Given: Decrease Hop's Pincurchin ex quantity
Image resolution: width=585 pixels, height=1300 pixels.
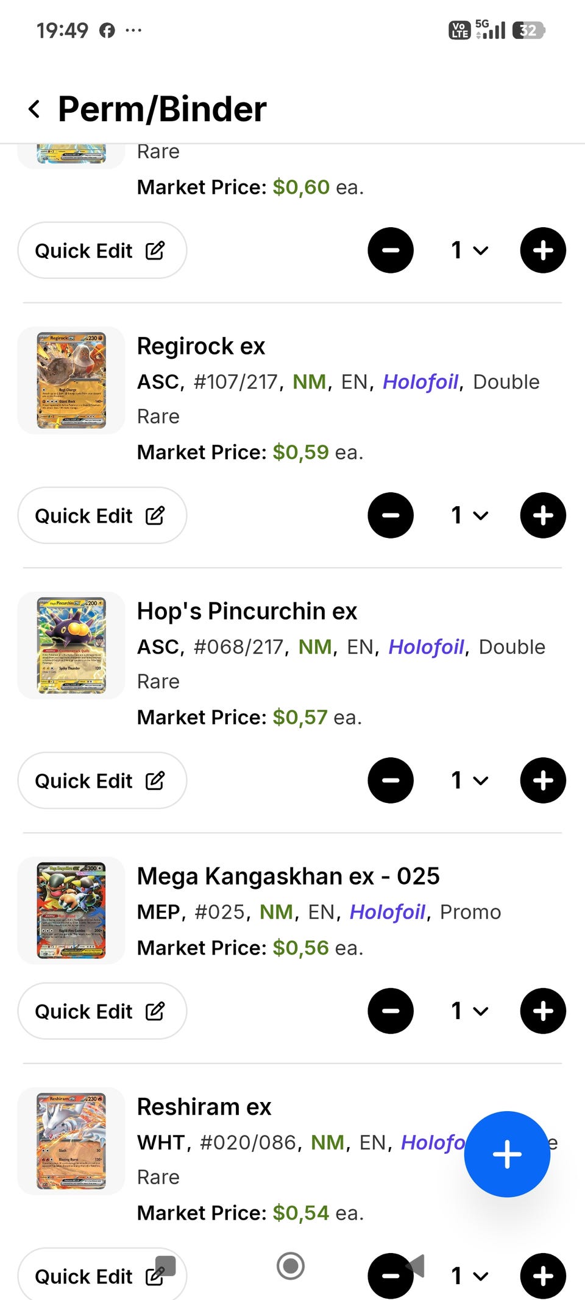Looking at the screenshot, I should tap(391, 780).
